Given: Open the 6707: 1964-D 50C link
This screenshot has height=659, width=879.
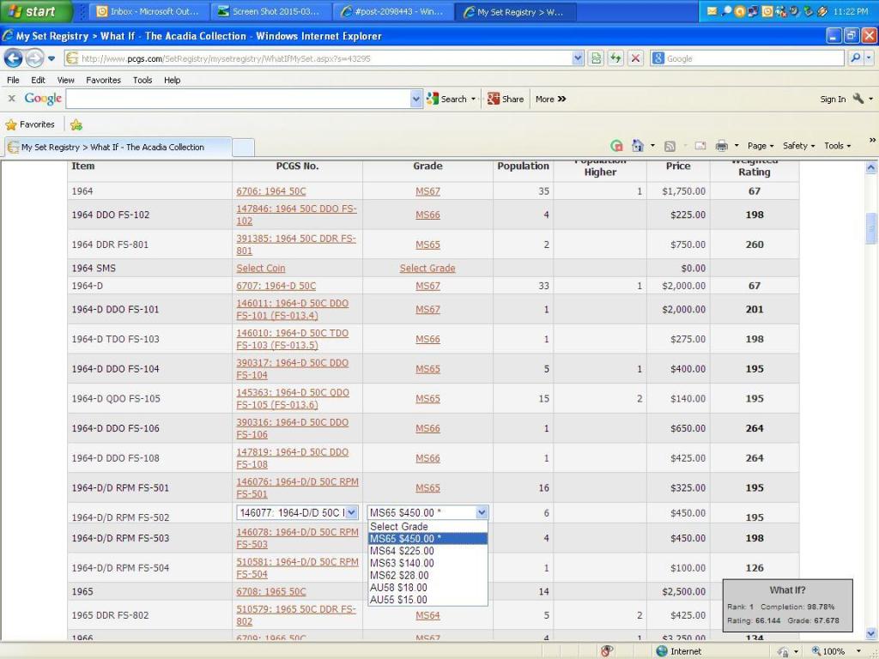Looking at the screenshot, I should (x=276, y=286).
